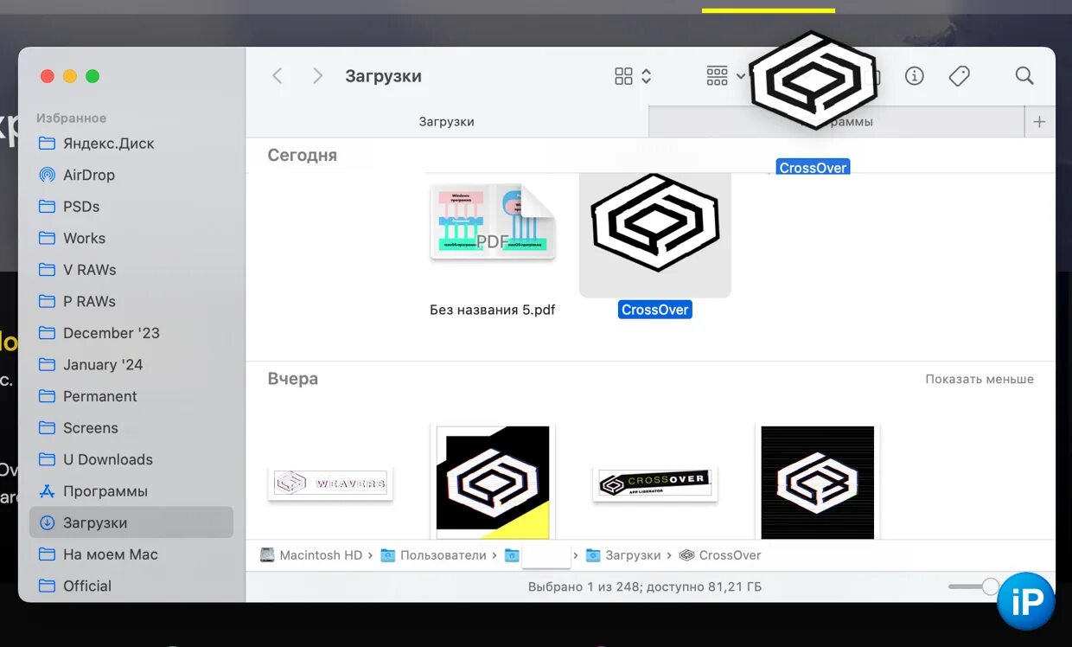Select the black glitch CrossOver logo thumbnail
Image resolution: width=1072 pixels, height=647 pixels.
point(818,482)
